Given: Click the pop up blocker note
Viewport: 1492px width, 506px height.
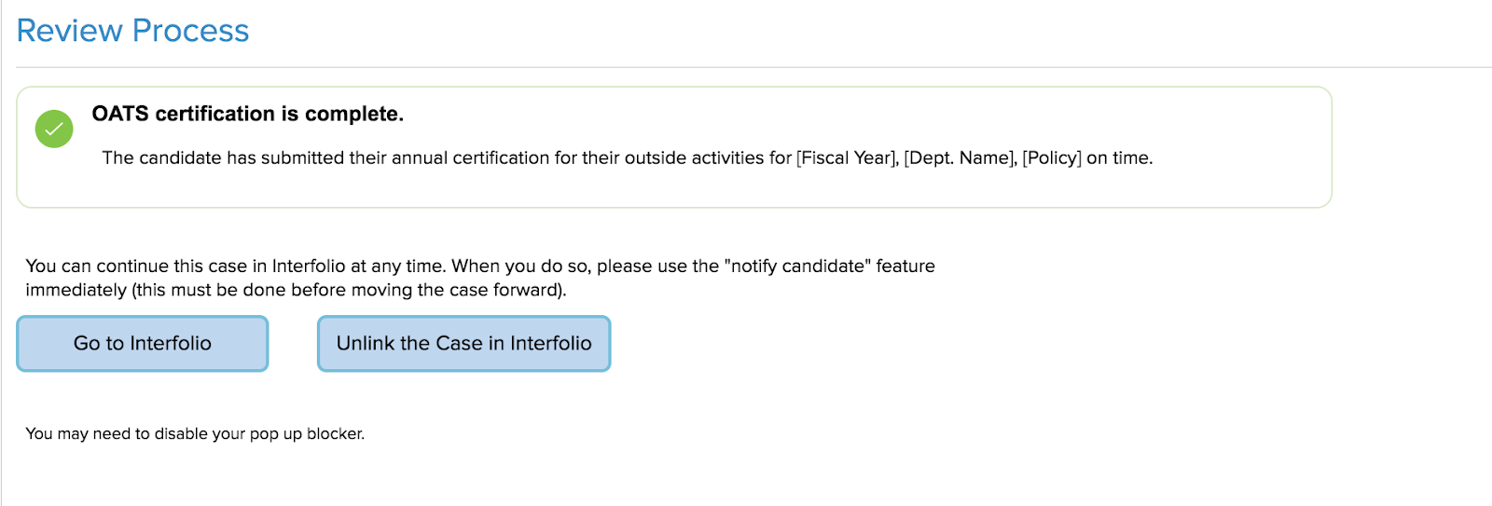Looking at the screenshot, I should [195, 433].
